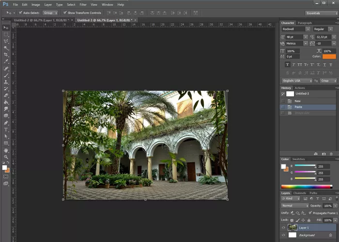The width and height of the screenshot is (339, 242).
Task: Open the Kind layer filter dropdown
Action: coord(291,198)
